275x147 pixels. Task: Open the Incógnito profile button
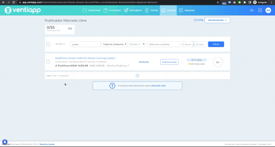pyautogui.click(x=260, y=2)
